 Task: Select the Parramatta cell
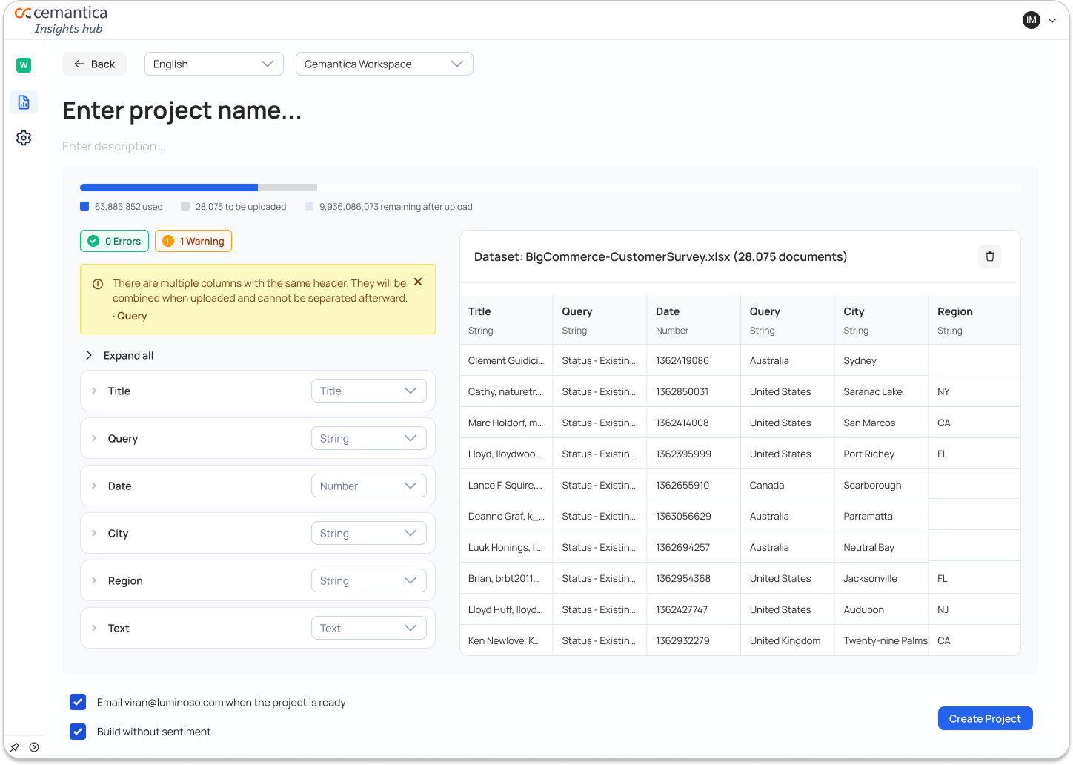(881, 516)
